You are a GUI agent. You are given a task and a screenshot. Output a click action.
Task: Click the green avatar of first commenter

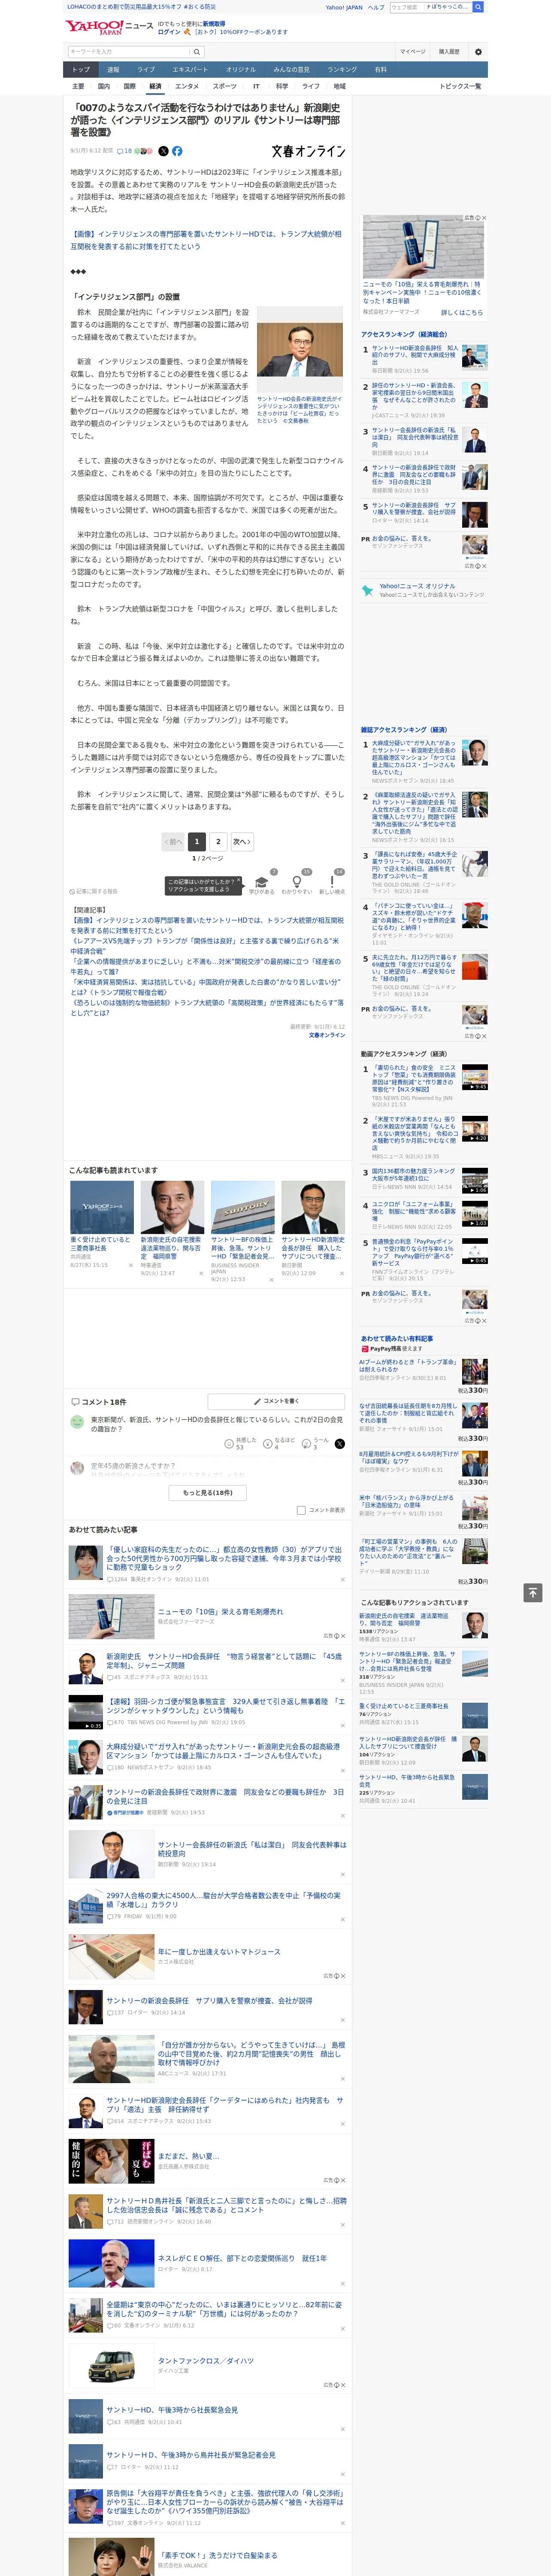click(x=77, y=1421)
